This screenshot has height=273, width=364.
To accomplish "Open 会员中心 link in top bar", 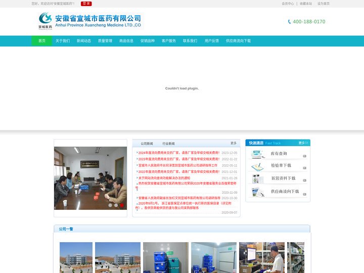I will [x=288, y=4].
